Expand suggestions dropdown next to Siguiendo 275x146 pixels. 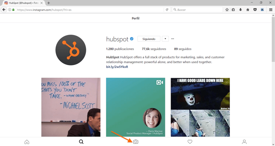tap(165, 39)
